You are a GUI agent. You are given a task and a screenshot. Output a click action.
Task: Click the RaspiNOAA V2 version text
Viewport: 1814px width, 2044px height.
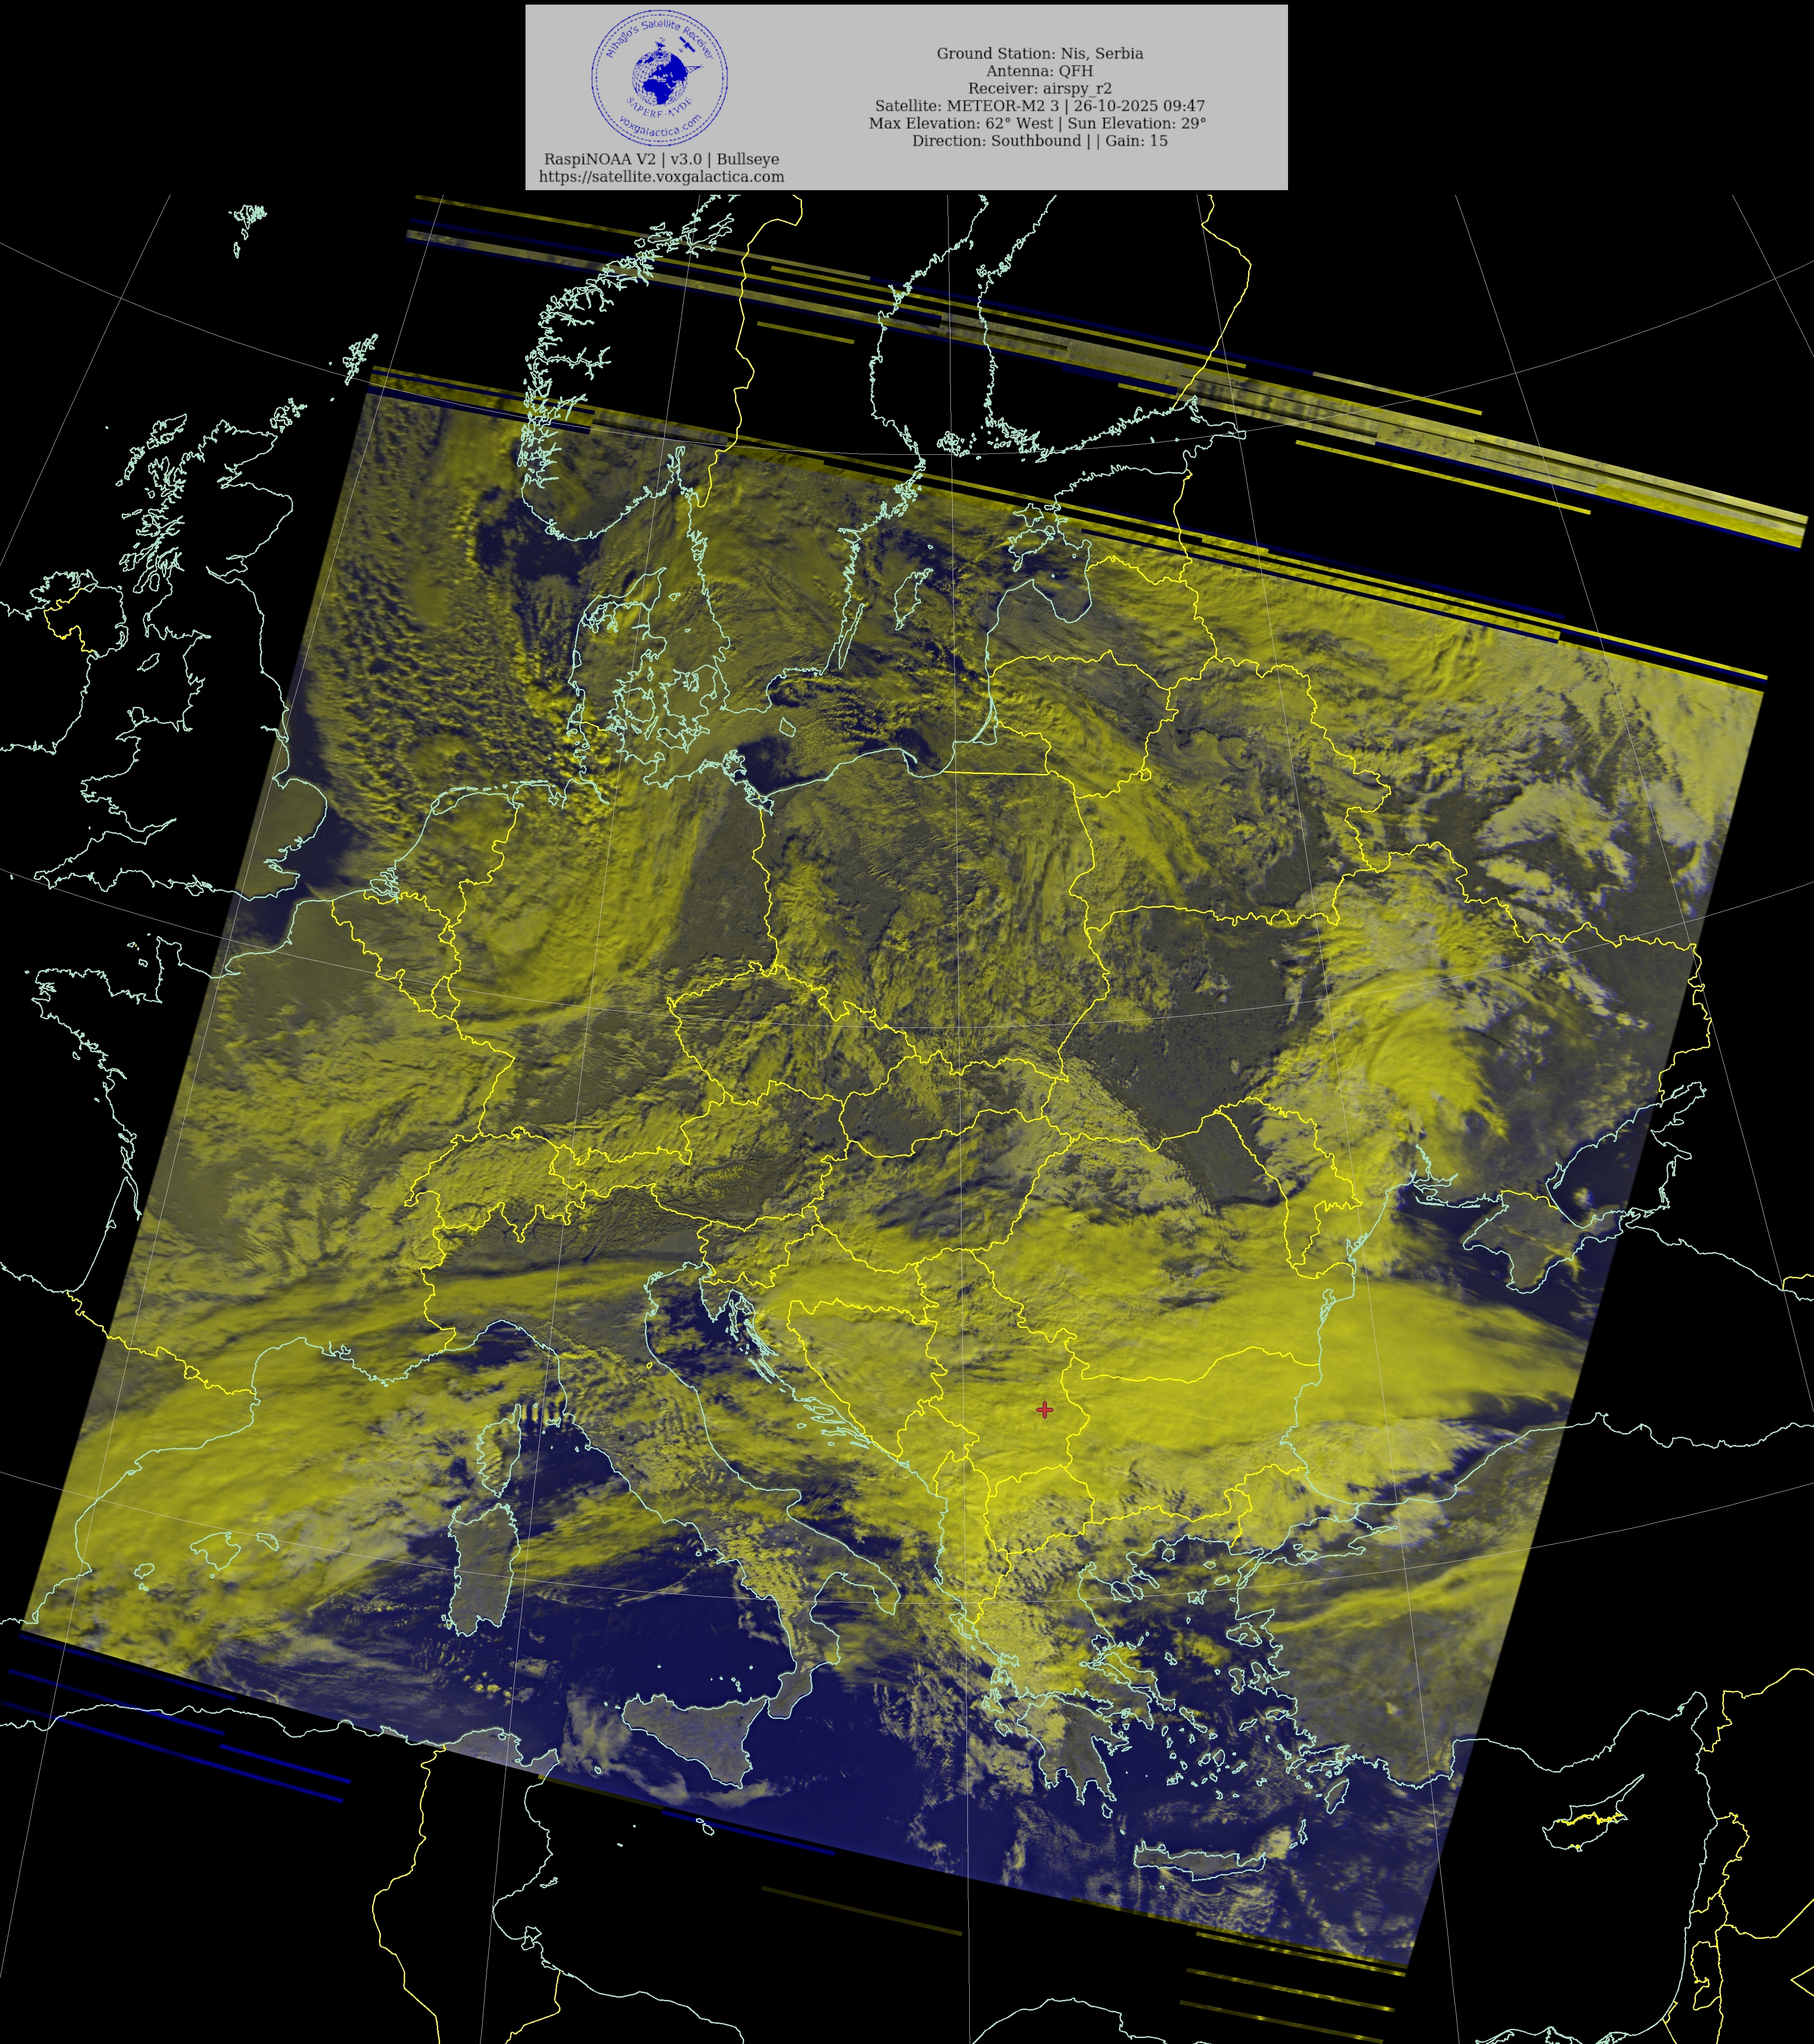point(661,159)
